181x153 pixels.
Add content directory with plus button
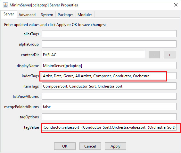170,55
